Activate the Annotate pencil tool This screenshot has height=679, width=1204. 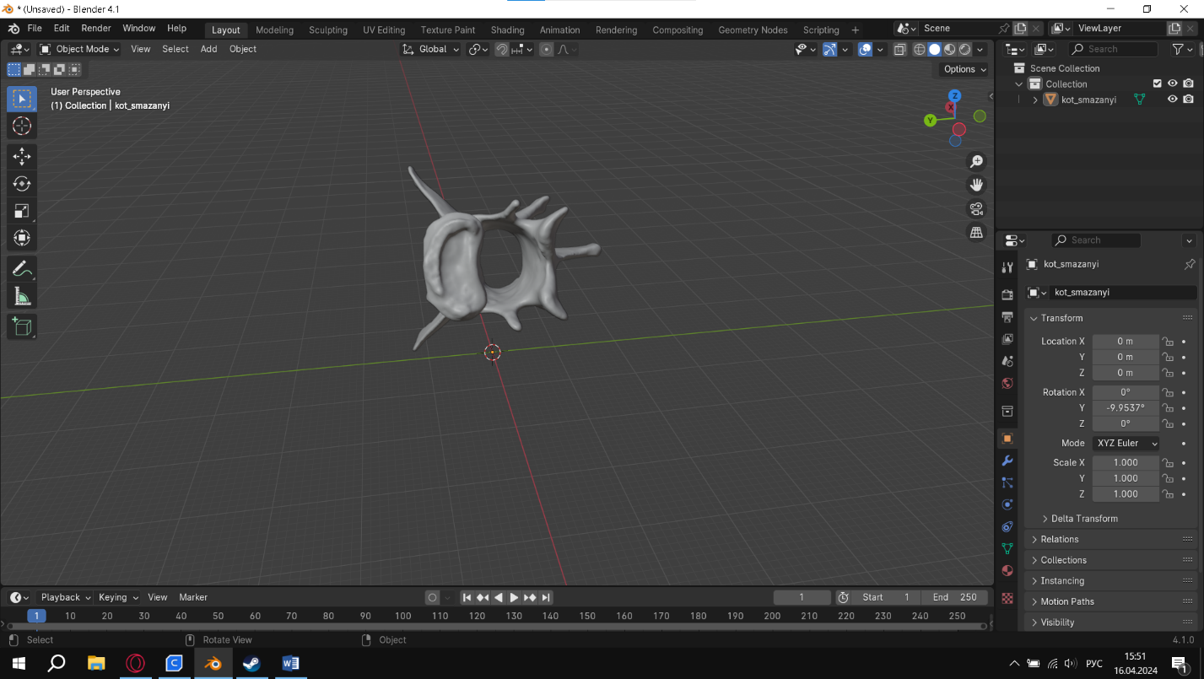coord(22,270)
